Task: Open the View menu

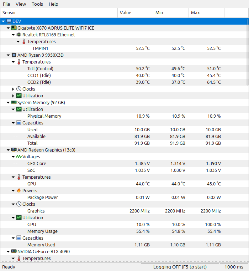Action: pos(21,4)
